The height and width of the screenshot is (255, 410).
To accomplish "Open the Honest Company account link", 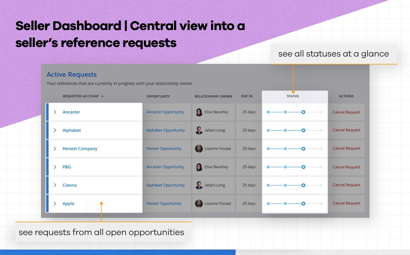I will (80, 149).
